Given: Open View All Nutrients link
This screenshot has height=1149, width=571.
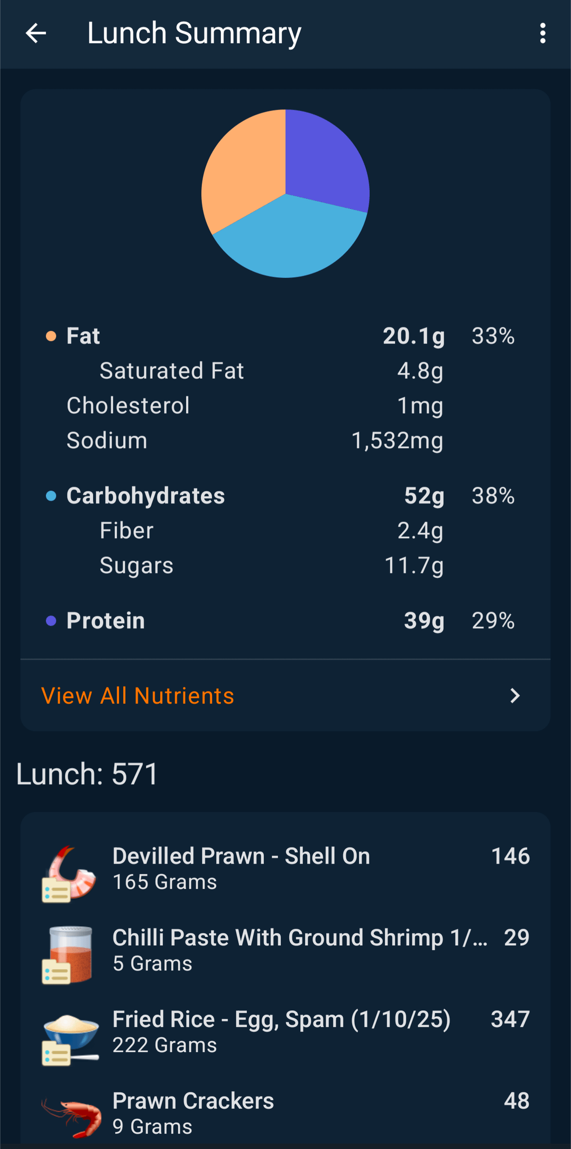Looking at the screenshot, I should pyautogui.click(x=137, y=696).
